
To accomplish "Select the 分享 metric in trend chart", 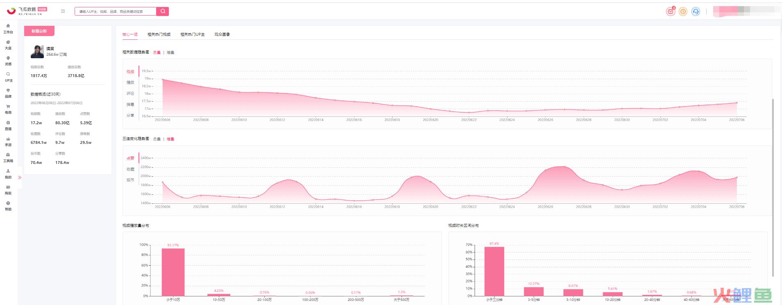I will 130,115.
